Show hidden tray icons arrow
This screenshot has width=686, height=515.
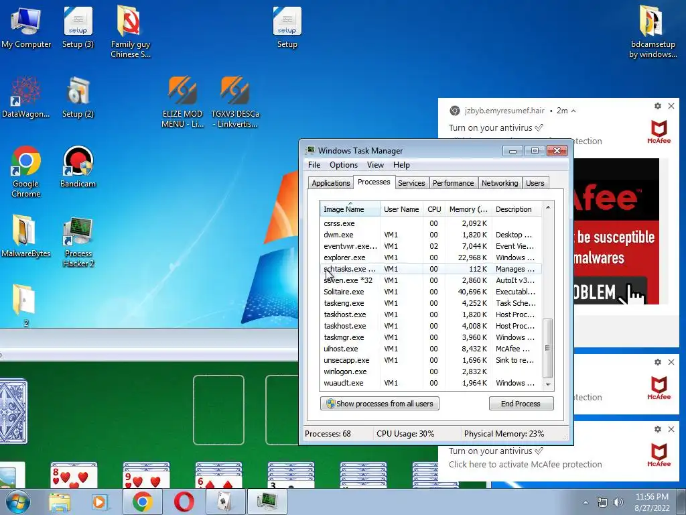(586, 502)
